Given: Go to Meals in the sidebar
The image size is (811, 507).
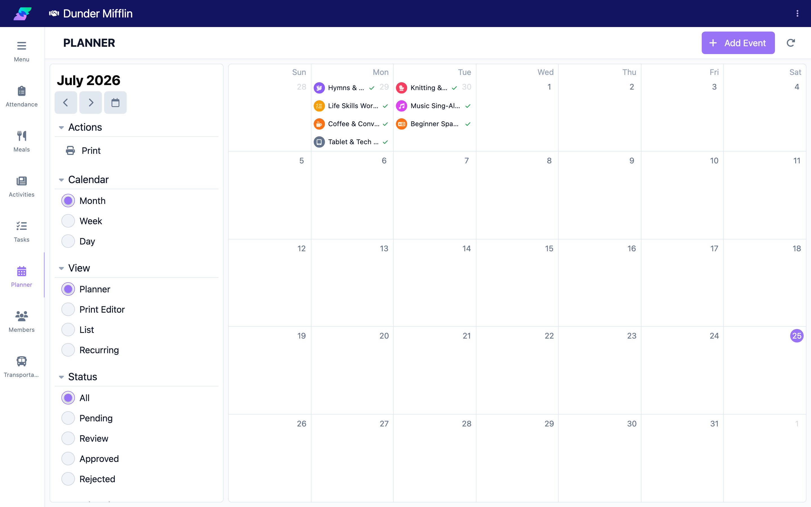Looking at the screenshot, I should click(21, 141).
